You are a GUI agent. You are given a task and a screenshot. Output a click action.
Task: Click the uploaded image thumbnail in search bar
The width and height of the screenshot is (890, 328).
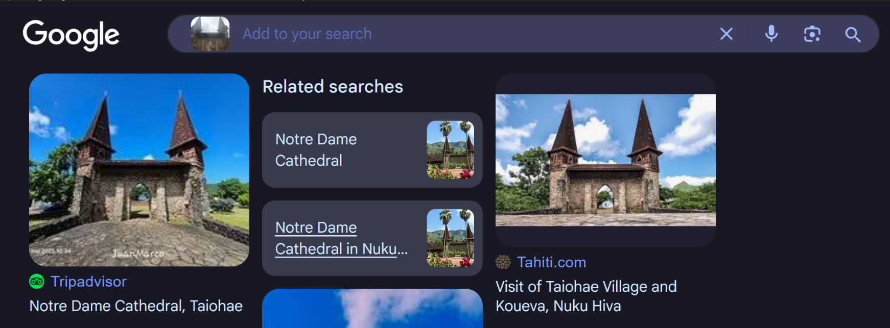point(210,34)
